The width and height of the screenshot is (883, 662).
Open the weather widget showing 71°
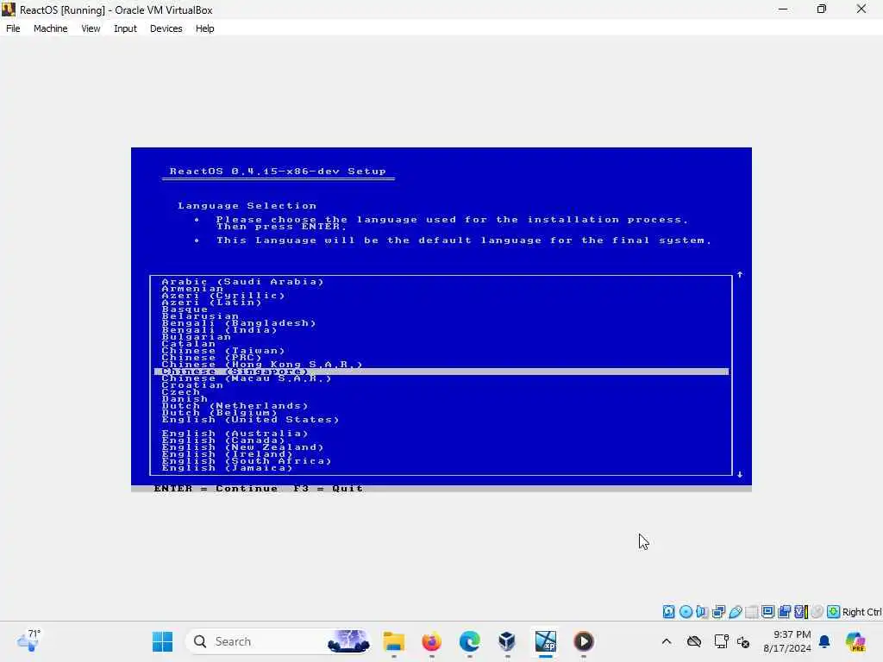coord(28,640)
